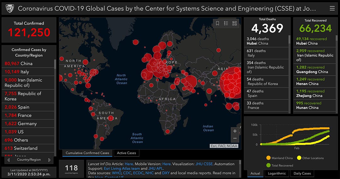Screen dimensions: 340x179
Task: Select Others row with 696 cases
Action: click(x=28, y=140)
